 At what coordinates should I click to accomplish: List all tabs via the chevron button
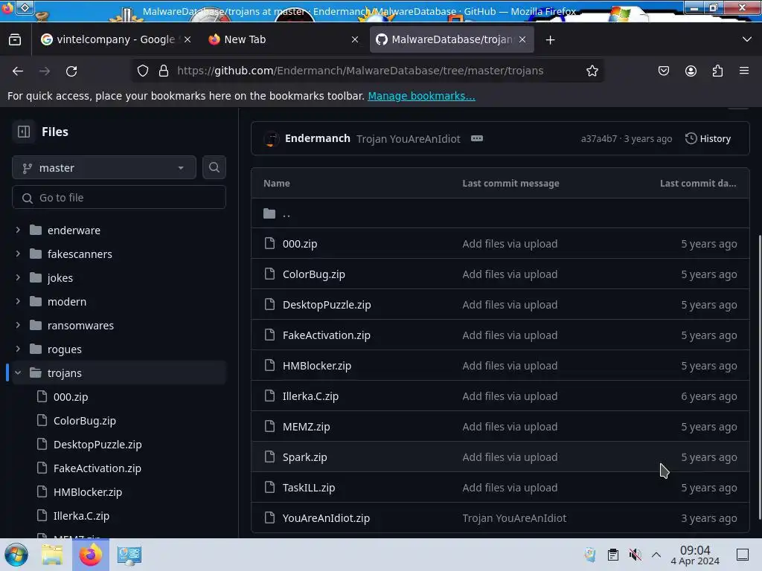click(x=747, y=39)
